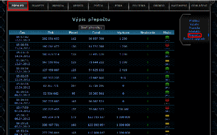Open the Přepočty link in the side panel

(195, 35)
